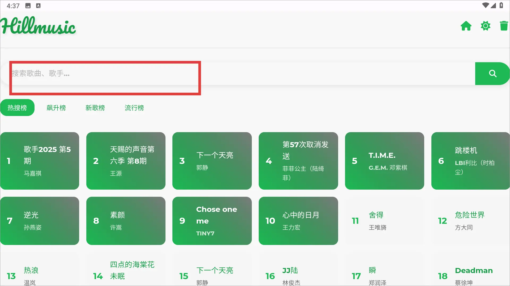
Task: Switch to 流行榜 chart tab
Action: pyautogui.click(x=134, y=108)
